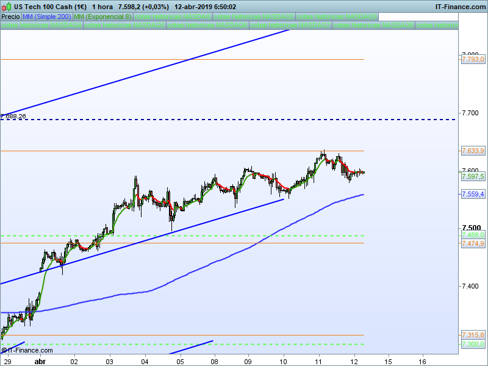
Task: Click the 7.793,0 orange price label
Action: [473, 59]
